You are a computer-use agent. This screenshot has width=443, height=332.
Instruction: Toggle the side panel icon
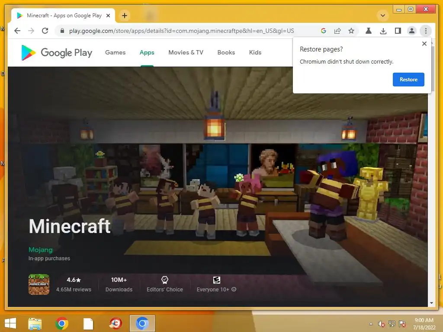point(398,31)
